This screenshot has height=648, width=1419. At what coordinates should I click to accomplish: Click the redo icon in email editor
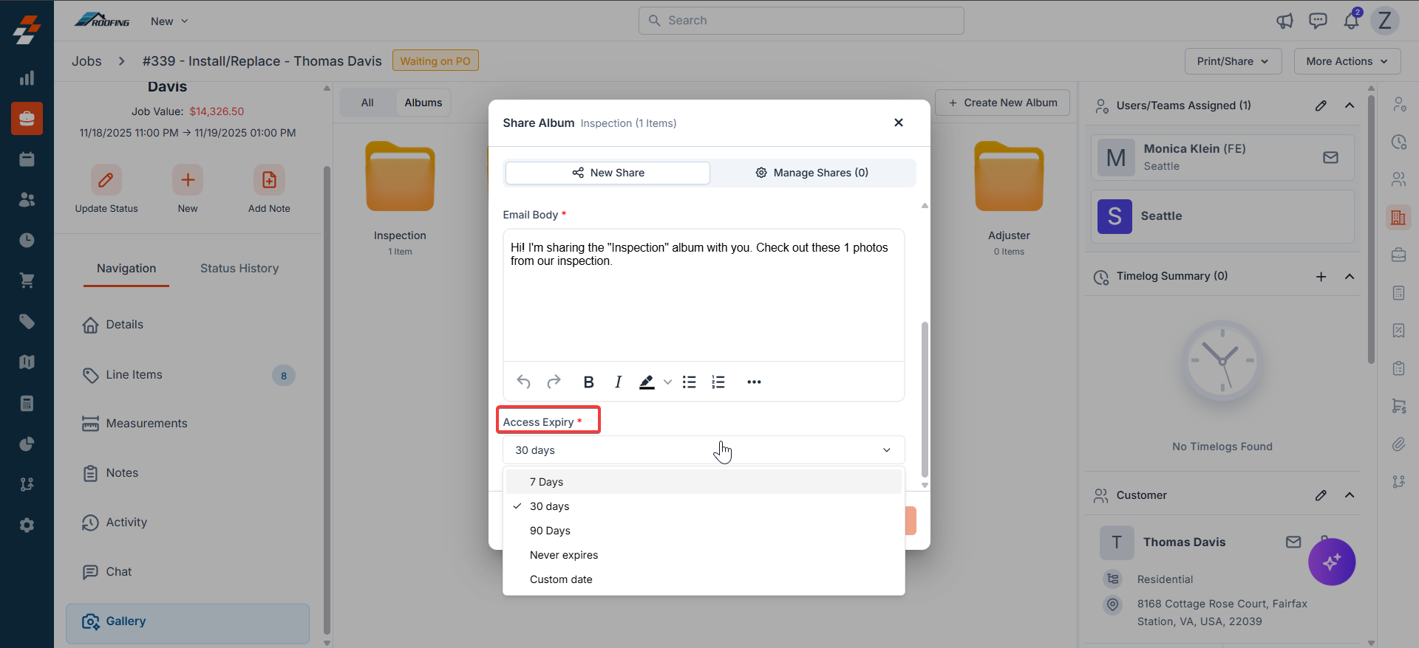click(554, 382)
